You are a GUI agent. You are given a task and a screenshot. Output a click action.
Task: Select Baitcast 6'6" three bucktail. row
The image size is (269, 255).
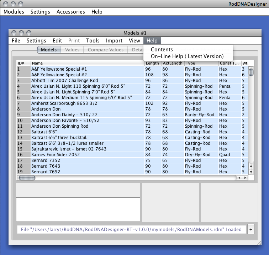(132, 138)
